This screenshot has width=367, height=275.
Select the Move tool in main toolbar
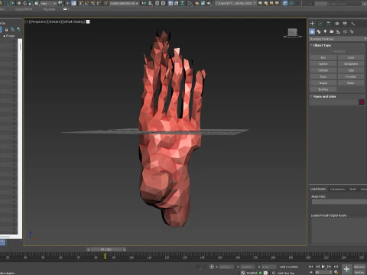[x=19, y=3]
